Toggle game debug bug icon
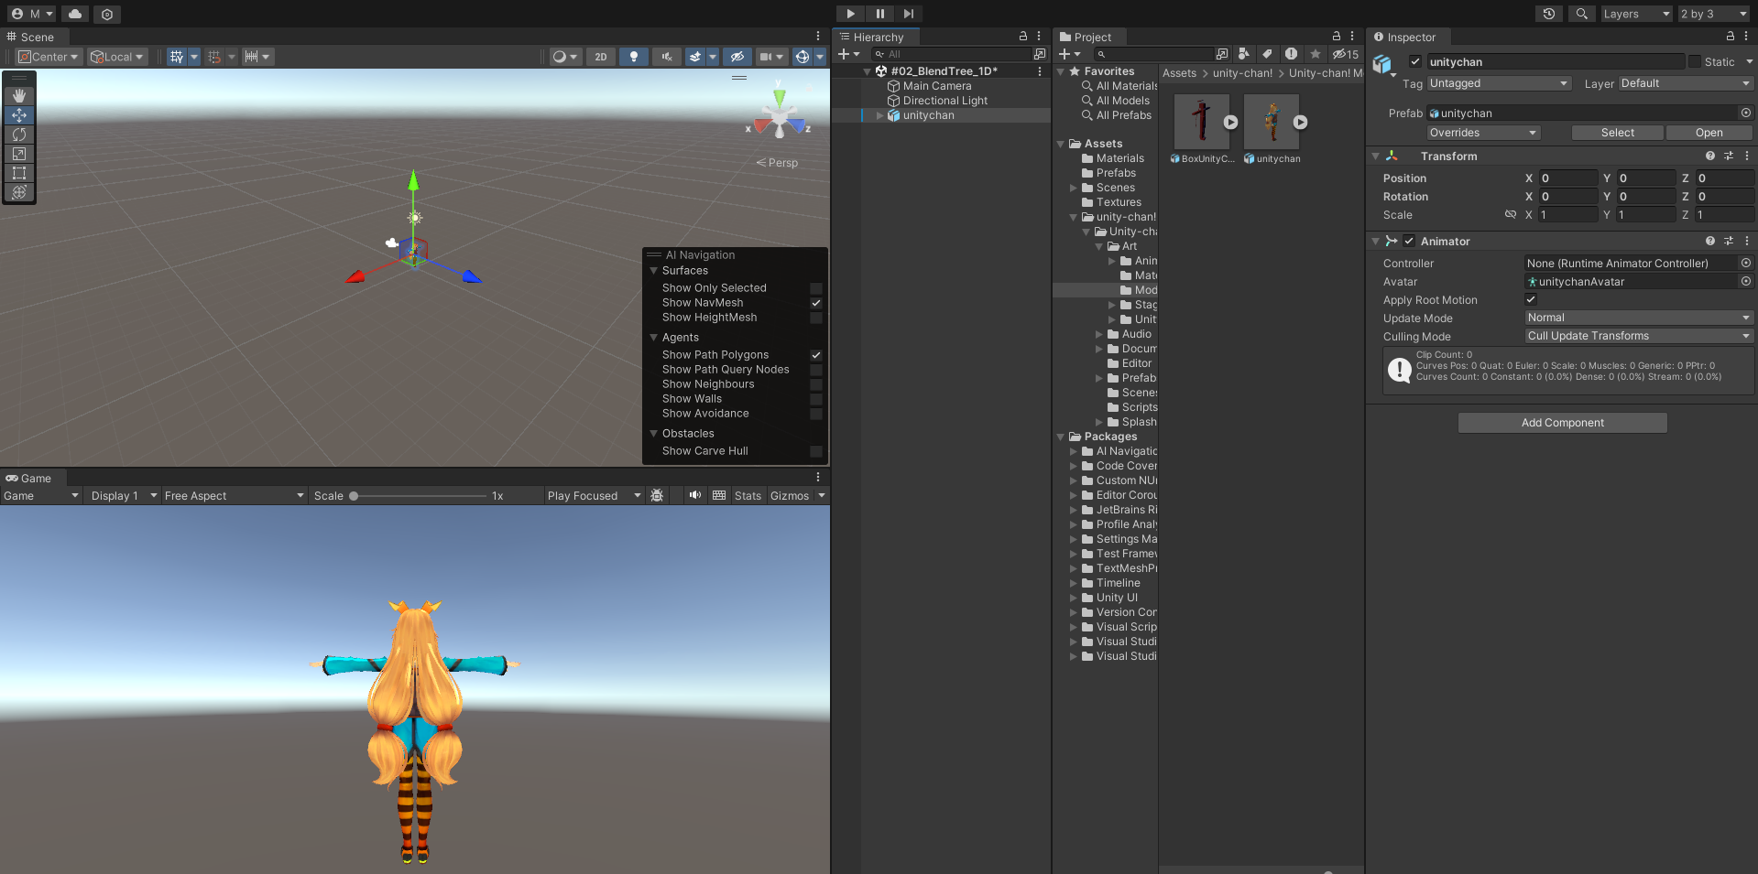The width and height of the screenshot is (1758, 874). click(657, 495)
